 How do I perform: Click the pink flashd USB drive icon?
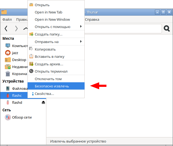[x=8, y=102]
